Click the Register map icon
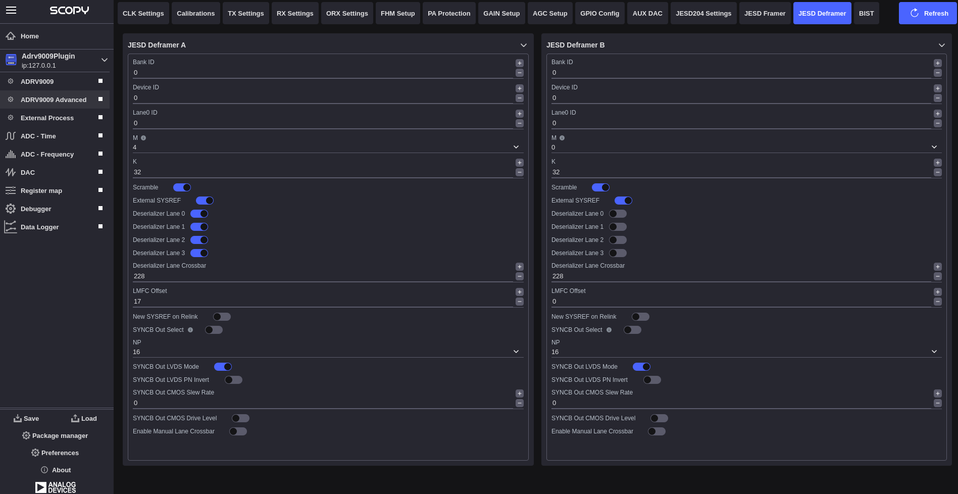 click(11, 190)
